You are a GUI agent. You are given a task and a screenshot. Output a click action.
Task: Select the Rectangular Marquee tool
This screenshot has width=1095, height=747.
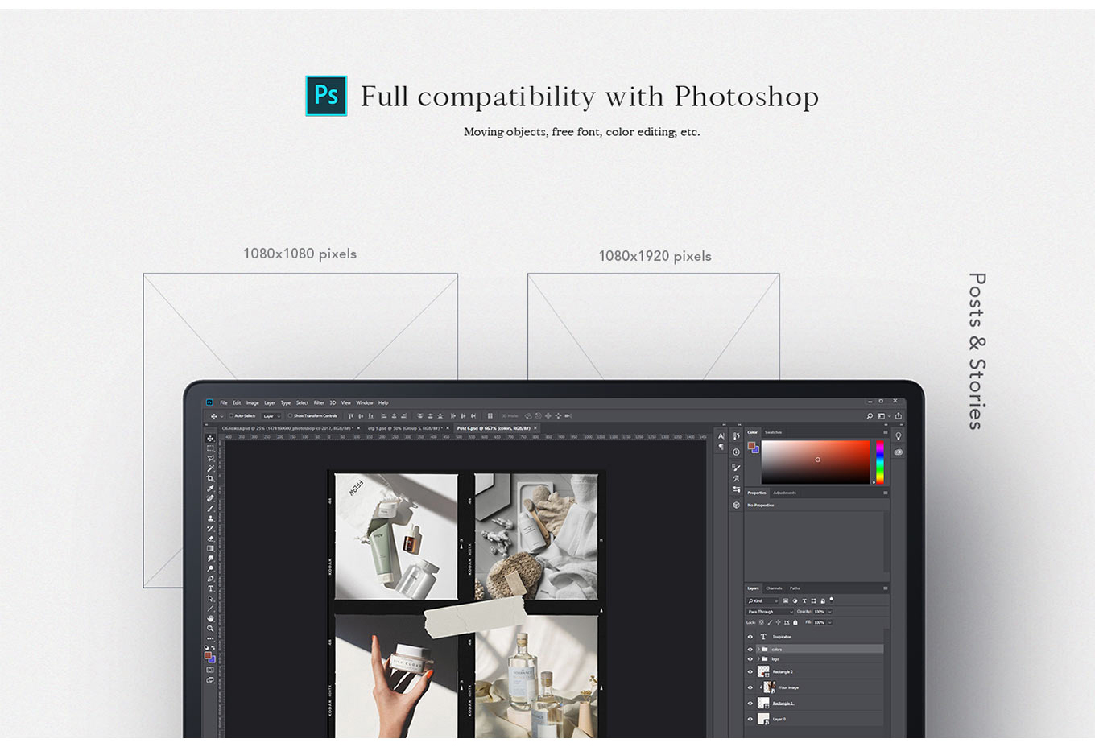coord(210,448)
